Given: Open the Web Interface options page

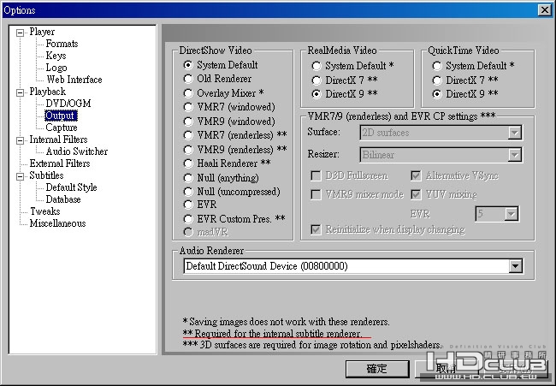Looking at the screenshot, I should (x=74, y=80).
